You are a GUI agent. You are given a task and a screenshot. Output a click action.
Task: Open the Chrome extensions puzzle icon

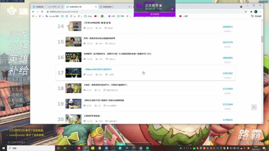[x=251, y=12]
